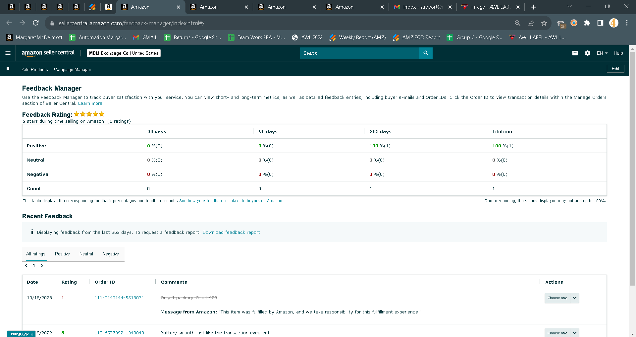Open the messages envelope icon

point(575,53)
